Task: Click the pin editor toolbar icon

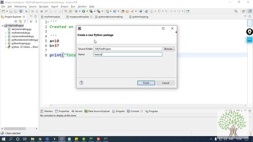Action: [x=187, y=11]
